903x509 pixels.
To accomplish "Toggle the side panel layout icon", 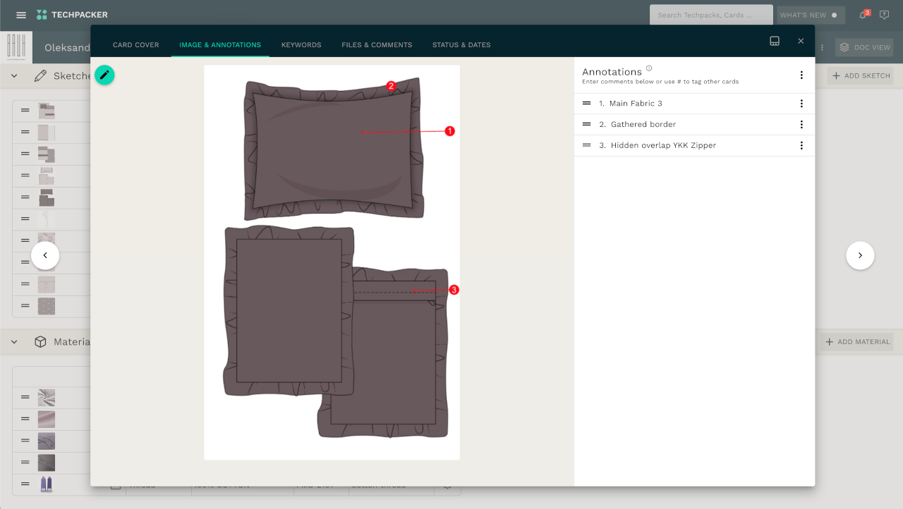I will [x=775, y=41].
